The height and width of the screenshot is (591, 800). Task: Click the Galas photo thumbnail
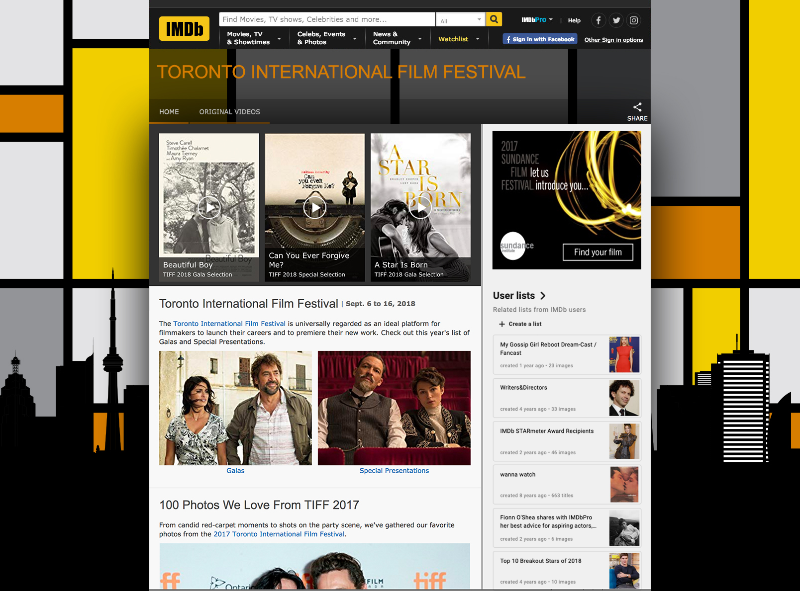coord(235,408)
